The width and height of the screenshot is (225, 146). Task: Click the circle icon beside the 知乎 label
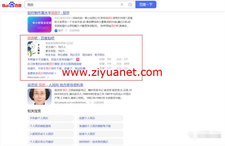[x=66, y=31]
